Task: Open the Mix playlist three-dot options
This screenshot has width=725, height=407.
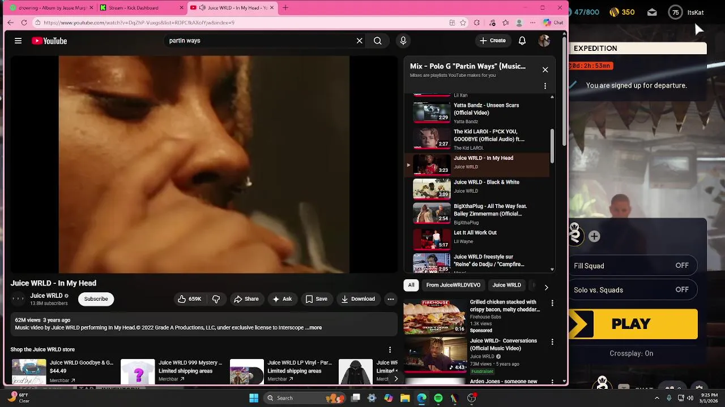Action: (x=545, y=86)
